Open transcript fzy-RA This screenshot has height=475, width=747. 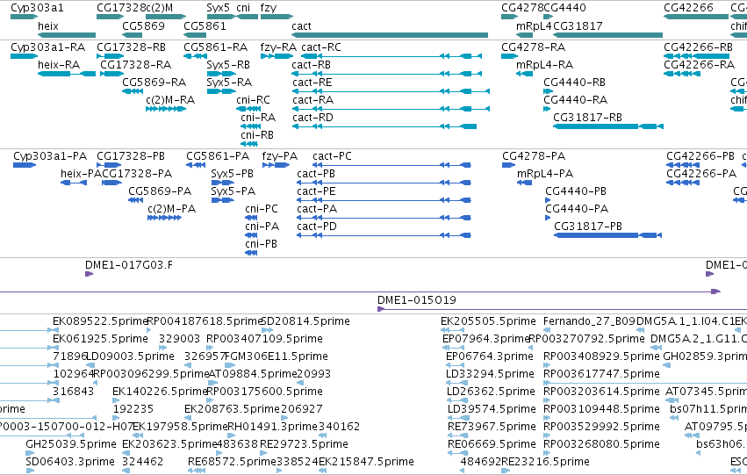[278, 47]
